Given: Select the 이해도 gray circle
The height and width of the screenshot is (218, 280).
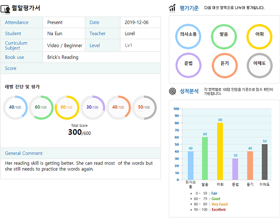Looking at the screenshot, I should pyautogui.click(x=259, y=64).
